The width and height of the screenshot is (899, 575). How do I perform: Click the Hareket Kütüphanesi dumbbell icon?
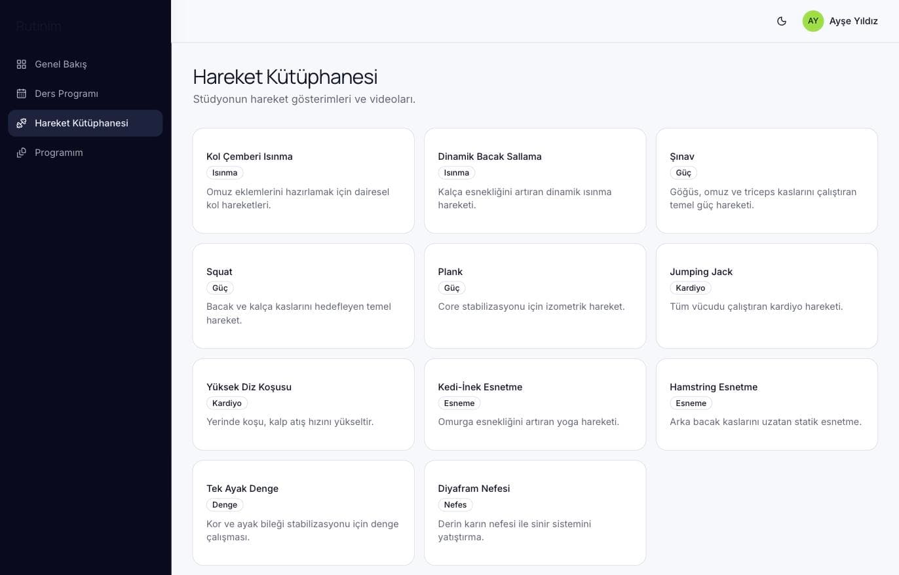pos(22,123)
